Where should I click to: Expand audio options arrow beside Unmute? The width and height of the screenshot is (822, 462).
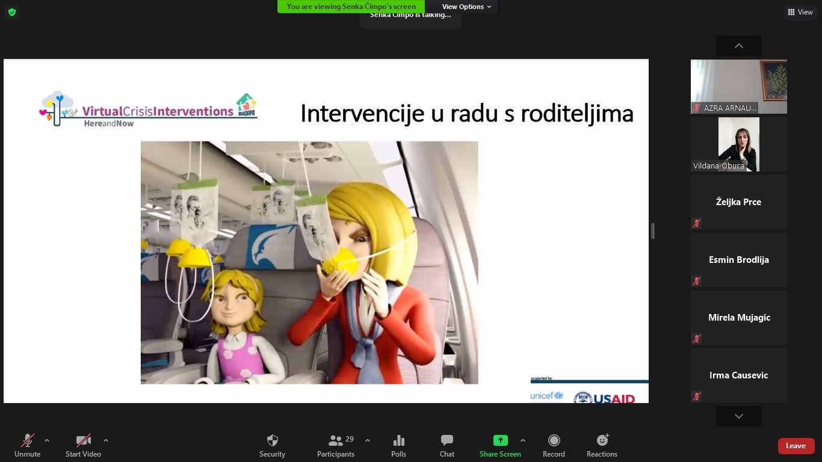pyautogui.click(x=47, y=440)
